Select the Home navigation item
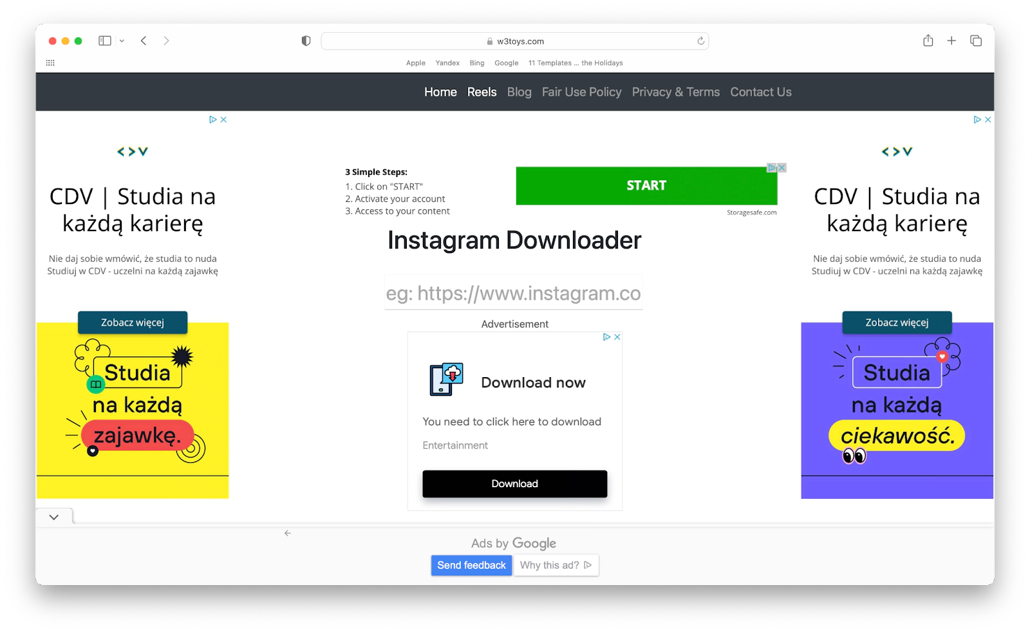The height and width of the screenshot is (632, 1030). coord(440,92)
